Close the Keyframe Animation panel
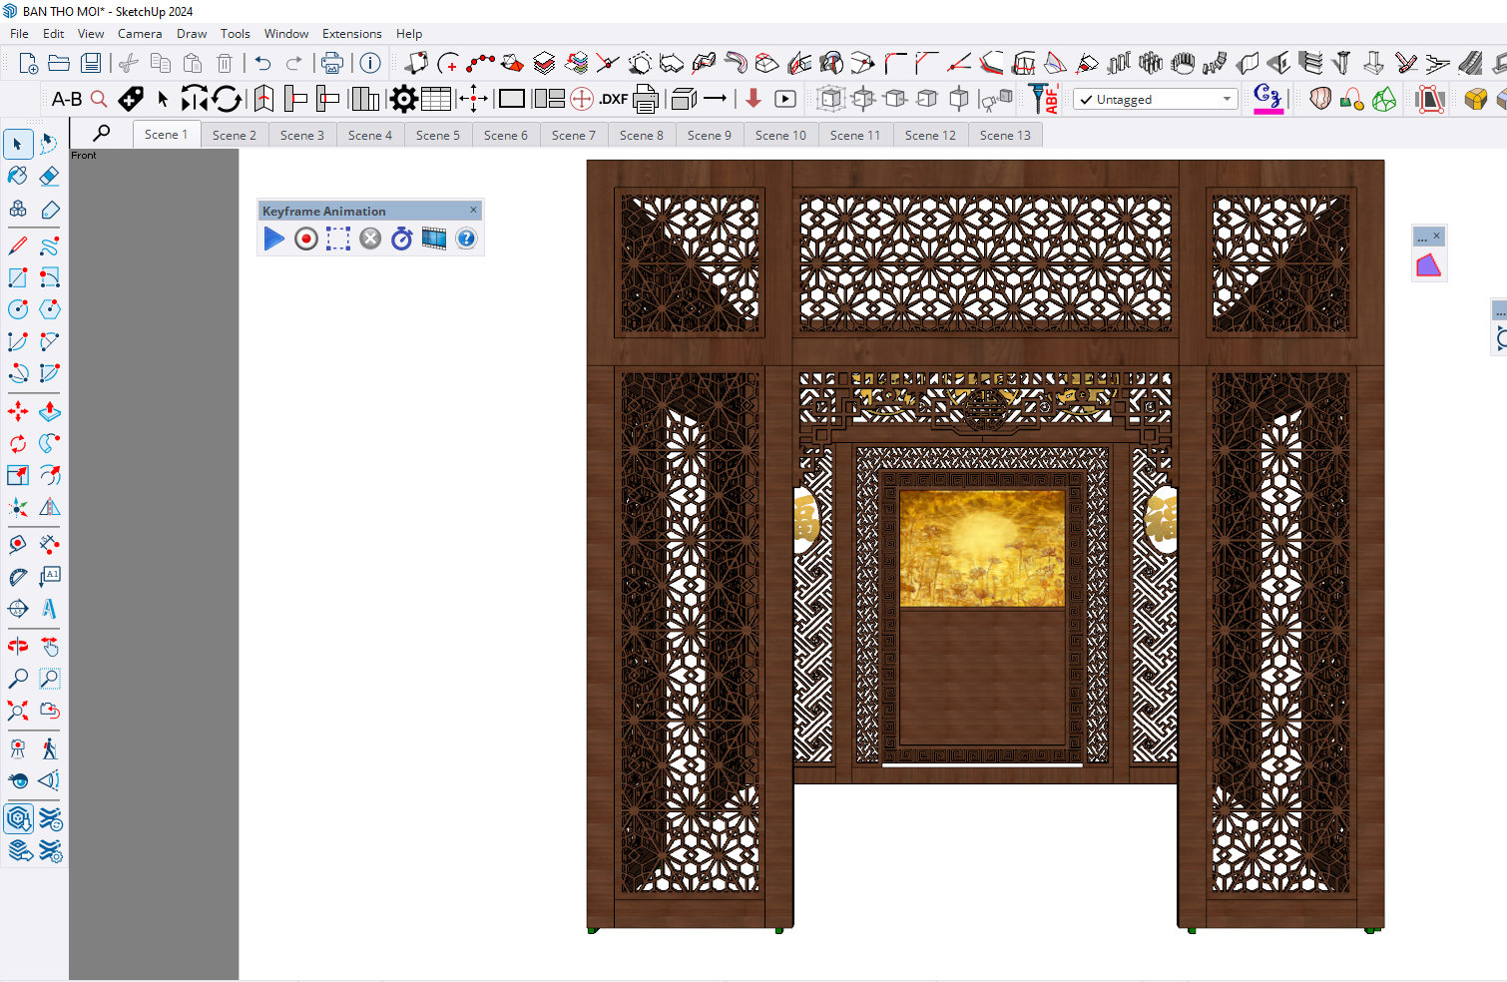Viewport: 1507px width, 982px height. [473, 210]
